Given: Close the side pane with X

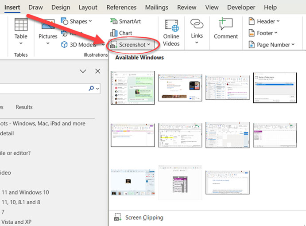Looking at the screenshot, I should pos(97,71).
